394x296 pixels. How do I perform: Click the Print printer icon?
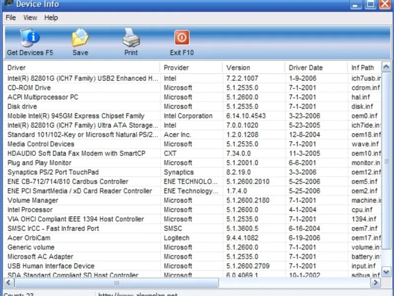[x=131, y=38]
